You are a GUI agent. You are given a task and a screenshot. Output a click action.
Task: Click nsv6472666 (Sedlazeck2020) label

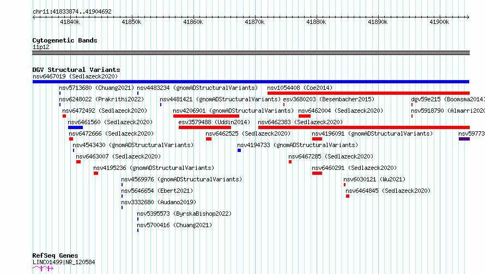[x=111, y=133]
